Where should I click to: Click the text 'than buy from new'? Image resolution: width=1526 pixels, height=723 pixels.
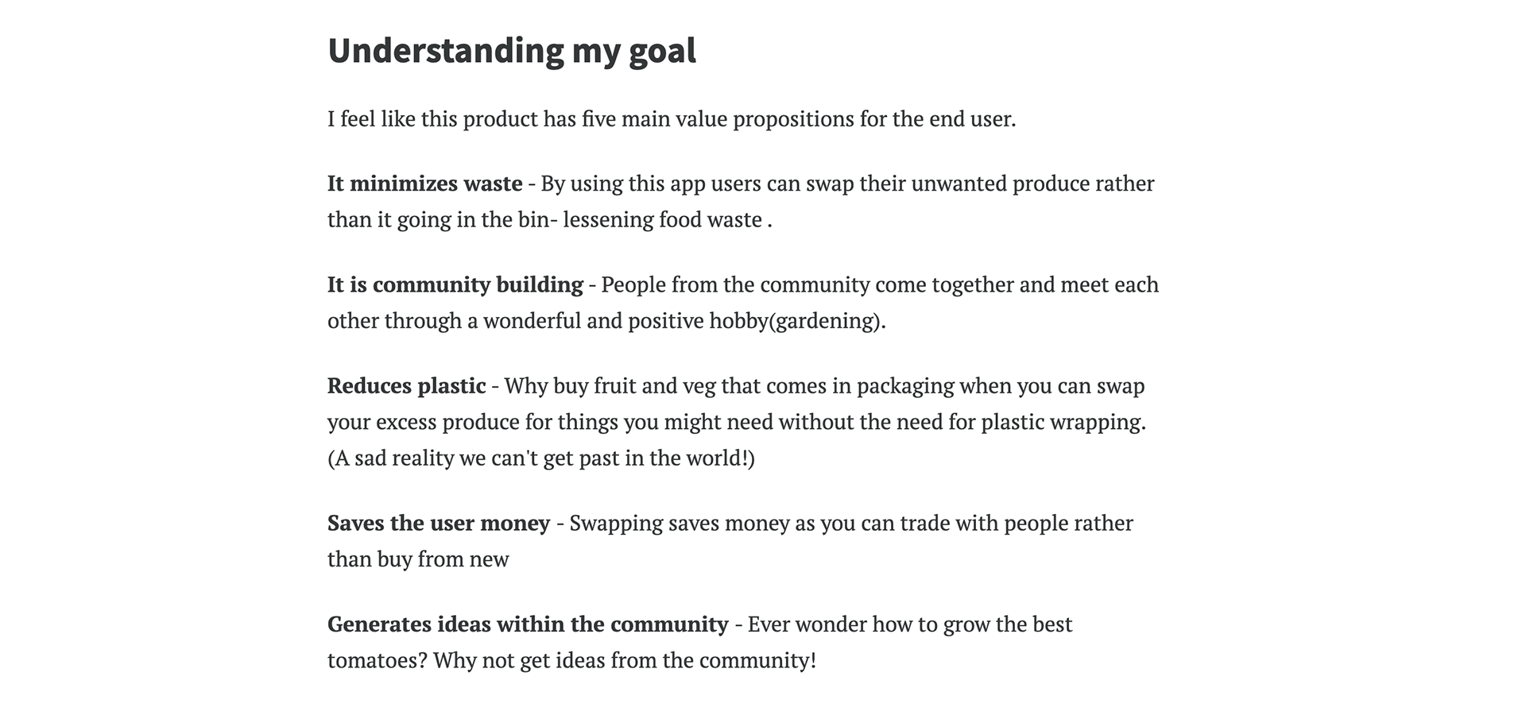(x=418, y=559)
